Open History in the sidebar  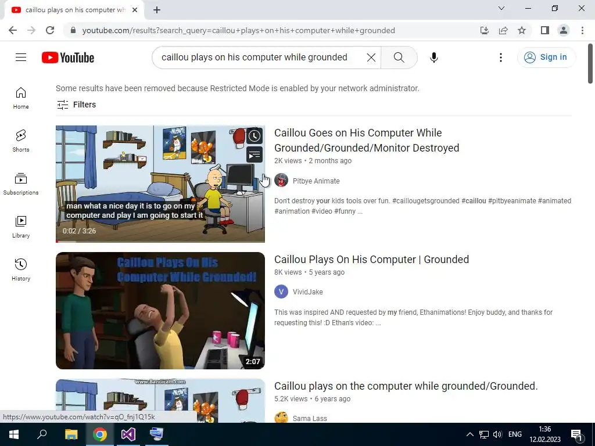[x=21, y=270]
